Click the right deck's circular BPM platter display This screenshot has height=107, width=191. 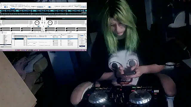[50, 23]
